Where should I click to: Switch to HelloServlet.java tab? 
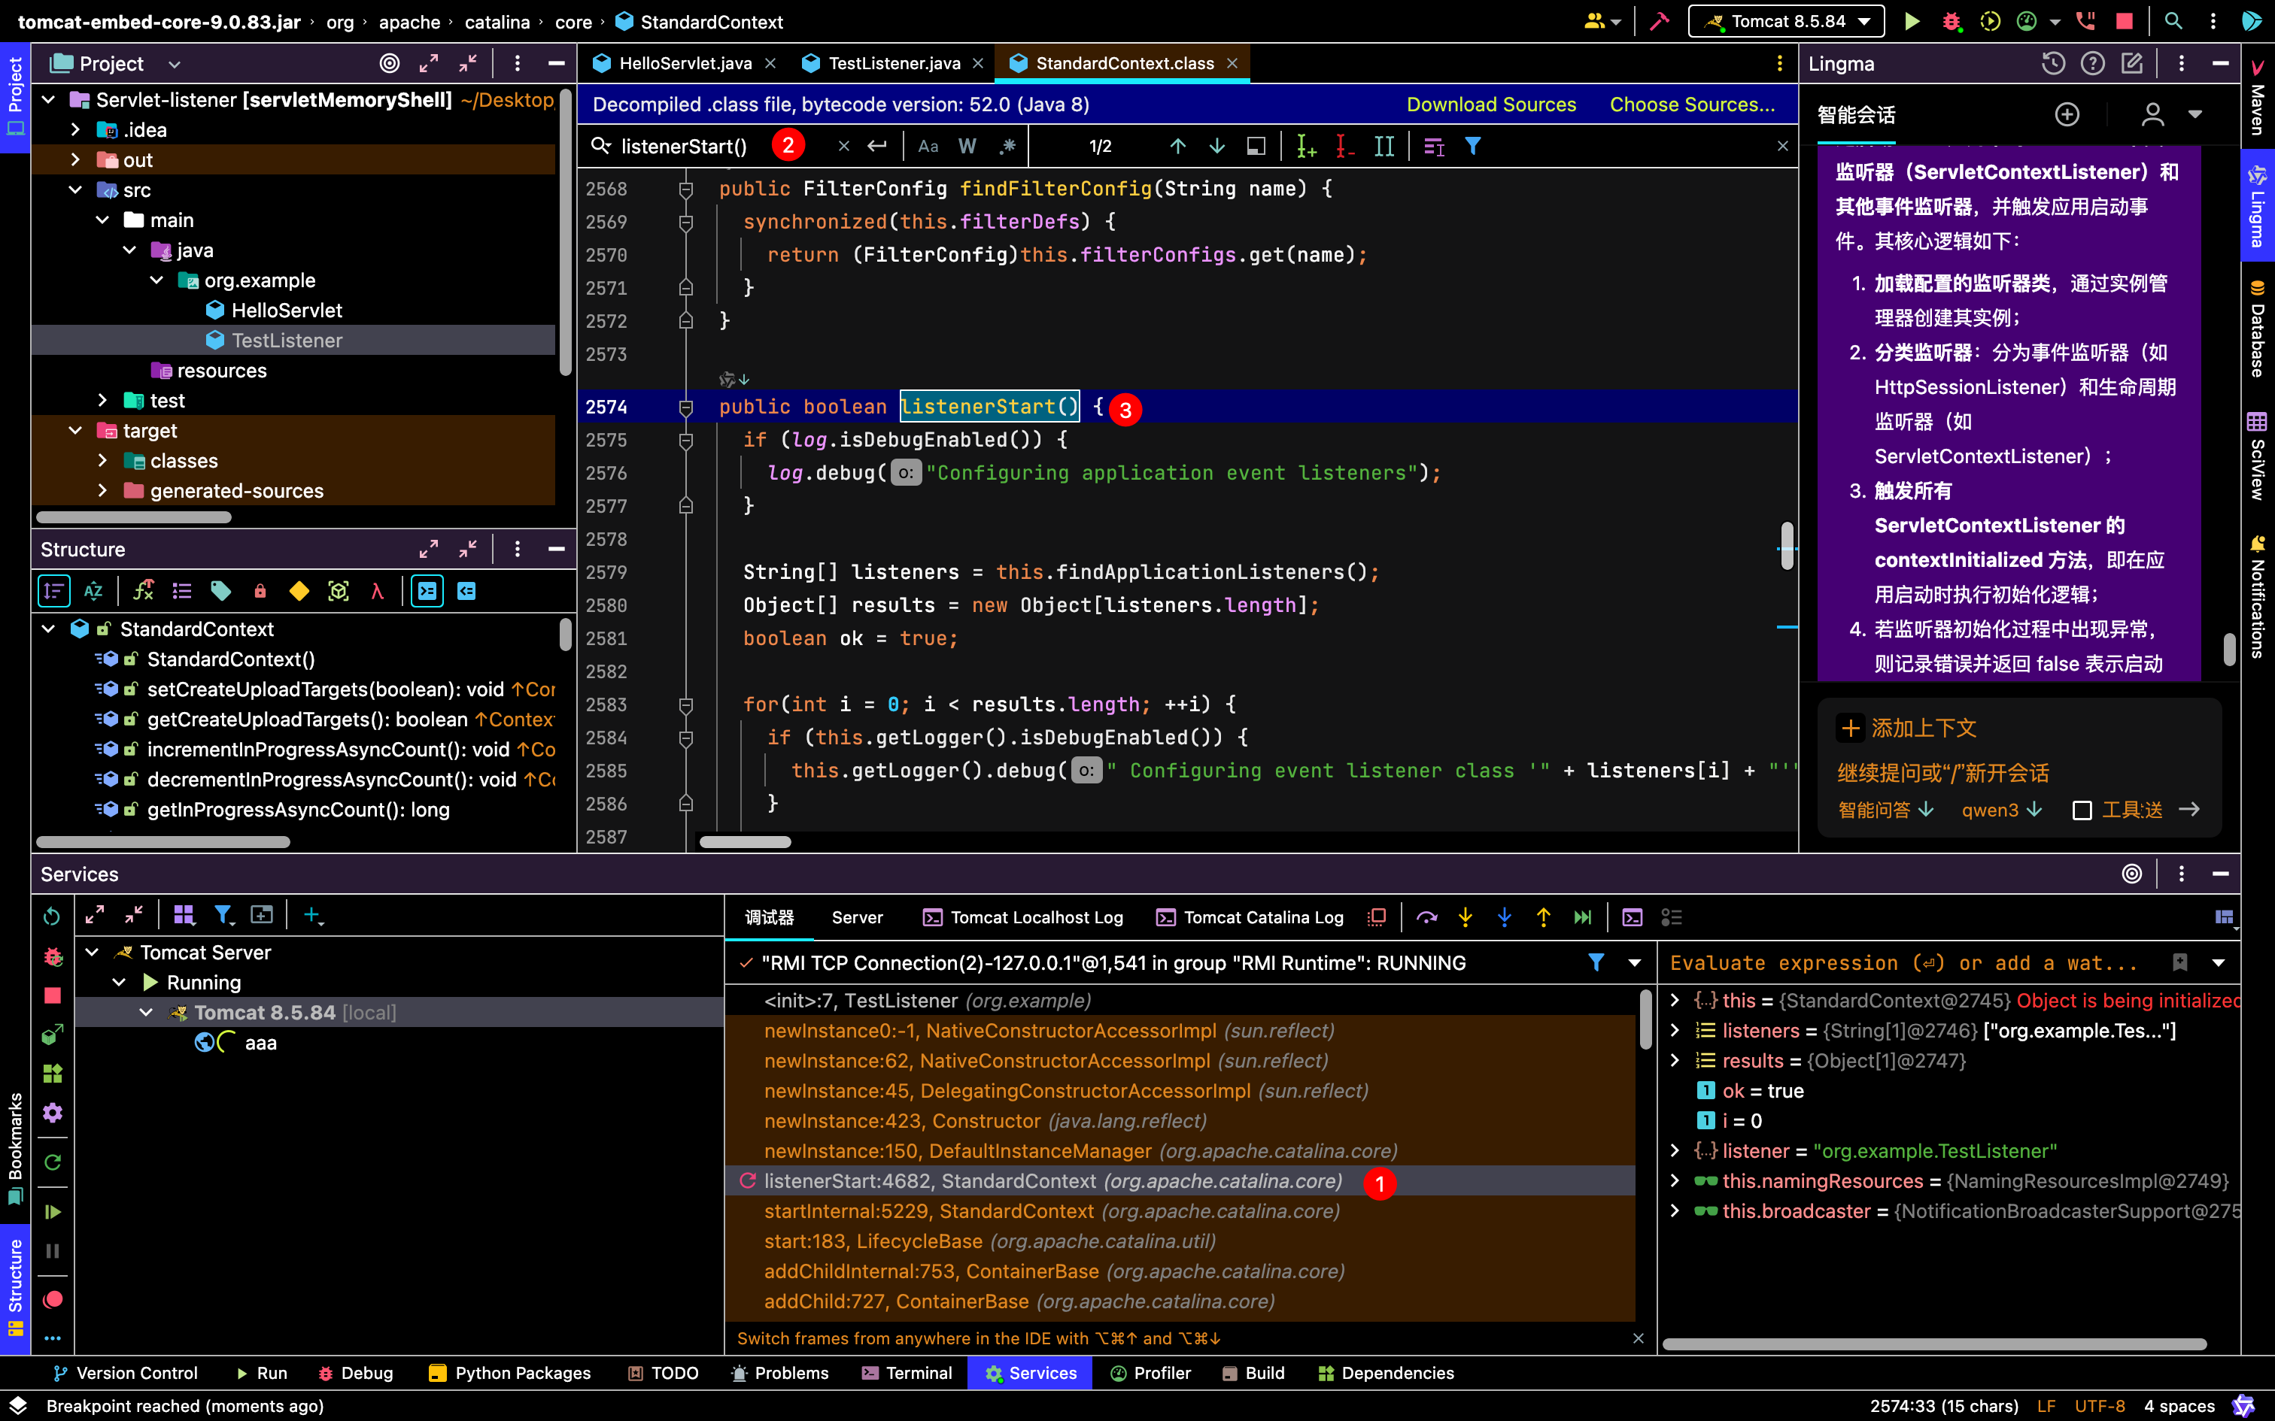tap(685, 63)
